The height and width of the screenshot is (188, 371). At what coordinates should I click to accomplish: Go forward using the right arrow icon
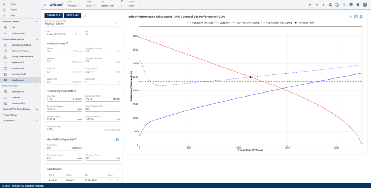[317, 5]
